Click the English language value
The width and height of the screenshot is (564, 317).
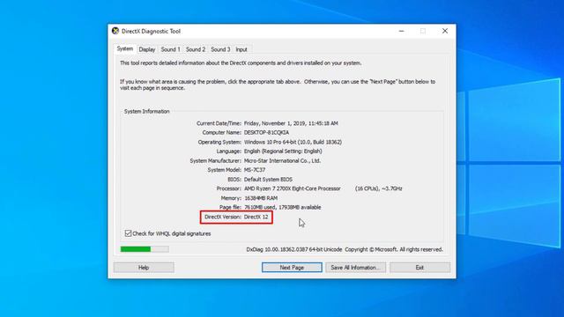(283, 151)
